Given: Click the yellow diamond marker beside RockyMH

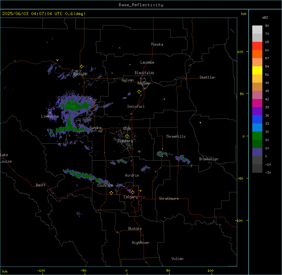Looking at the screenshot, I should [x=82, y=67].
